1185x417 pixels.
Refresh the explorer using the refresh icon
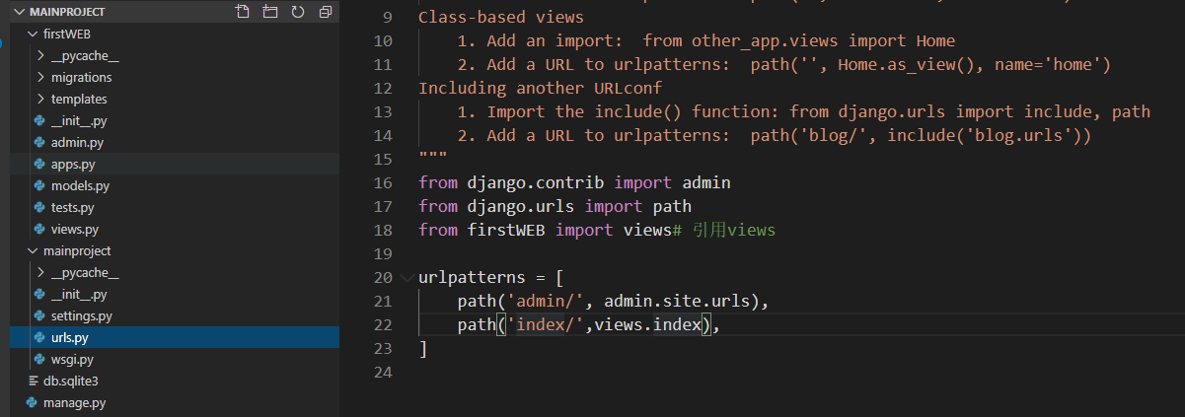(298, 12)
